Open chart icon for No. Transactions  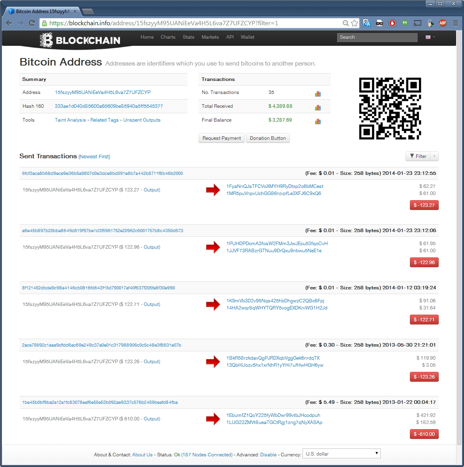(317, 94)
